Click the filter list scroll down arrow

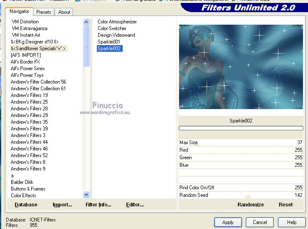[86, 195]
